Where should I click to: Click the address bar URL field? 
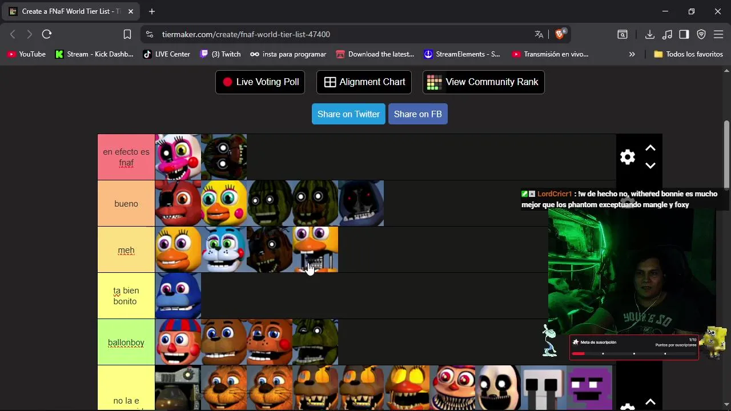coord(343,34)
